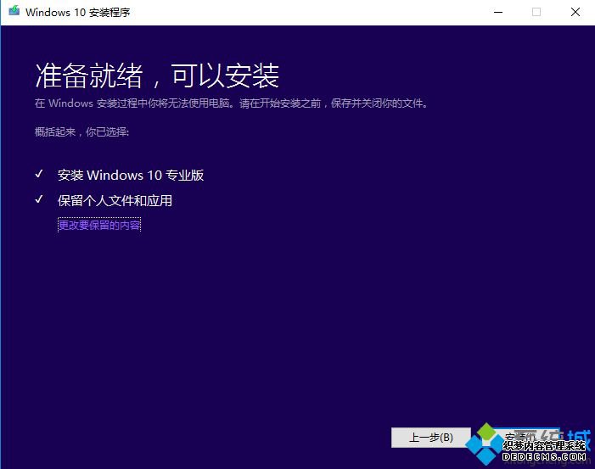Screen dimensions: 595x469
Task: Click the checkmark beside 保留个人文件和应用
Action: [x=39, y=199]
